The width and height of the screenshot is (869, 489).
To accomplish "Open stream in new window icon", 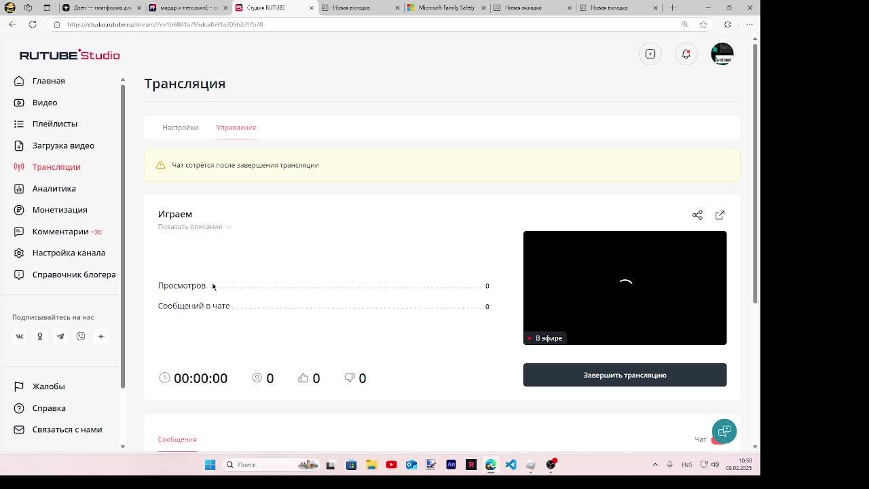I will pos(720,215).
